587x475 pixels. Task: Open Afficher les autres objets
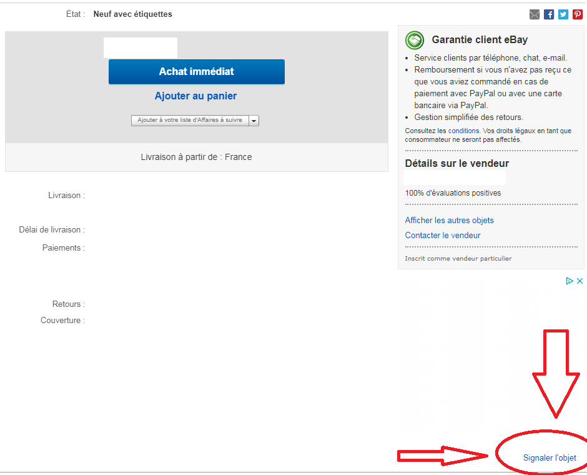449,220
